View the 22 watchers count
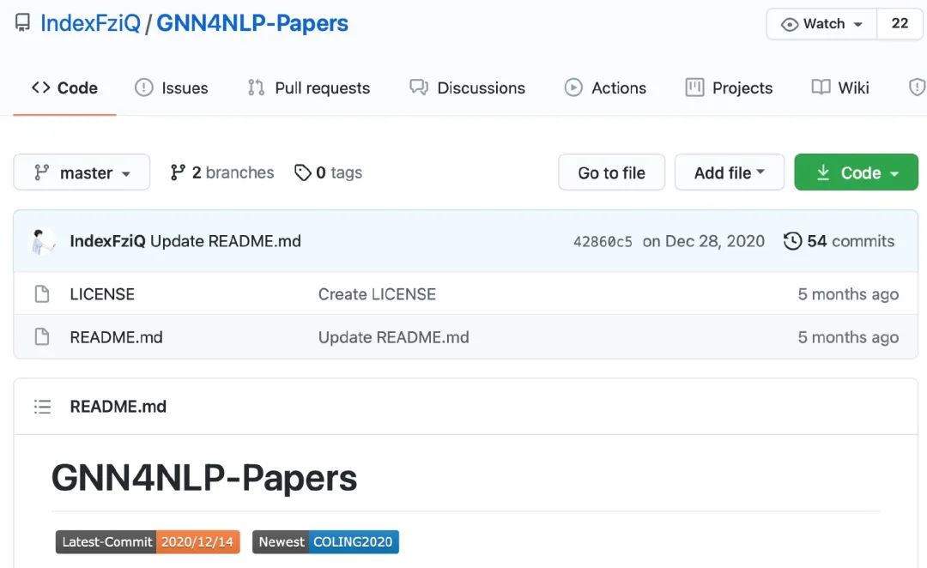 click(900, 24)
